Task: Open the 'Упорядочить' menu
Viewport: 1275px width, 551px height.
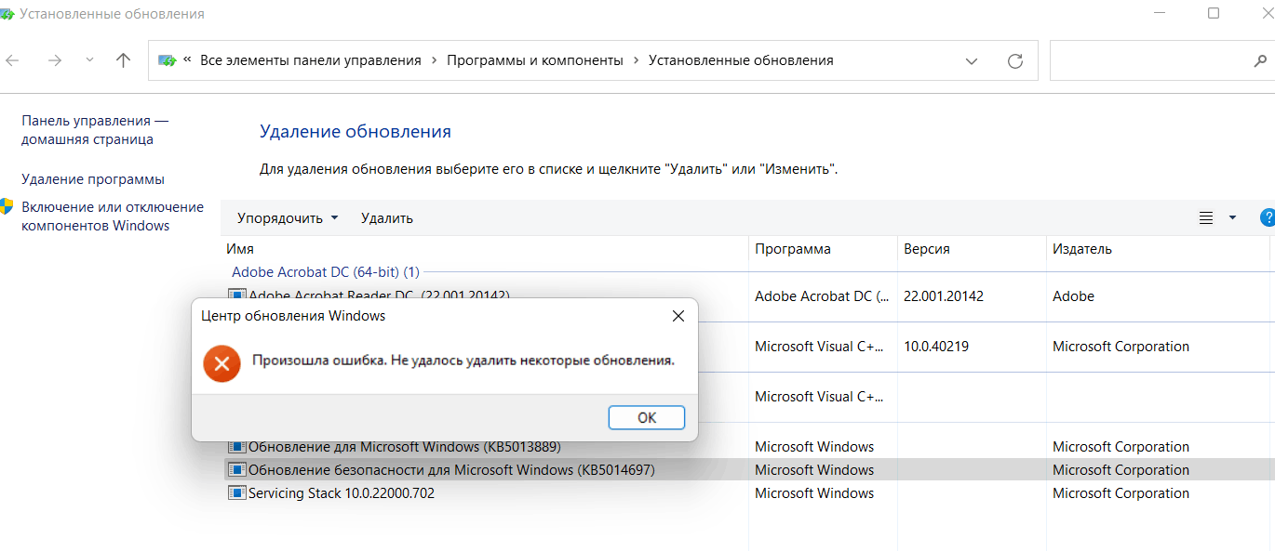Action: coord(287,218)
